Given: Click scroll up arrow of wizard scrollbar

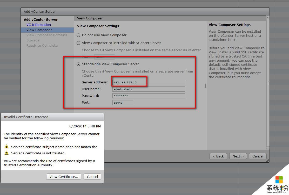Looking at the screenshot, I should [x=268, y=18].
